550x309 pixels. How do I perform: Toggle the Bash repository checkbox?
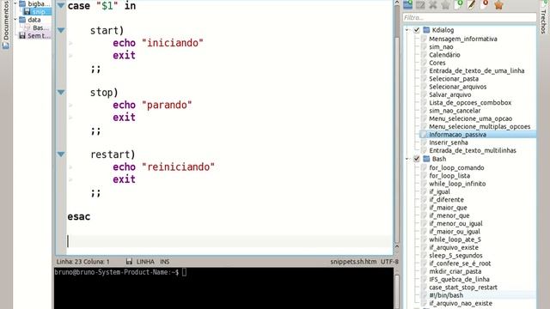coord(417,159)
